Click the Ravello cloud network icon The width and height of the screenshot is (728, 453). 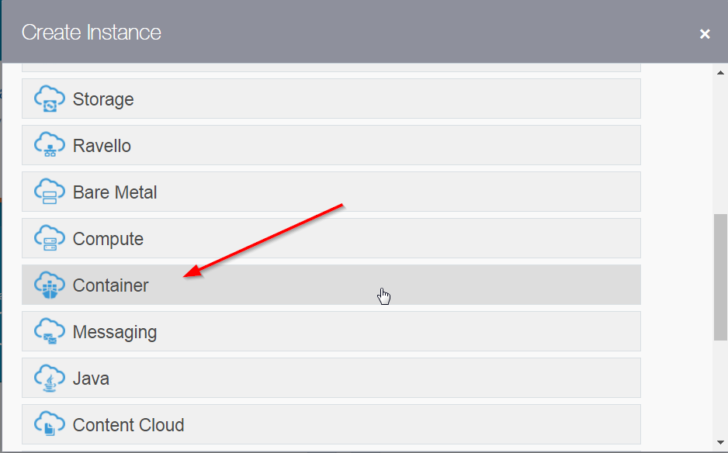50,146
